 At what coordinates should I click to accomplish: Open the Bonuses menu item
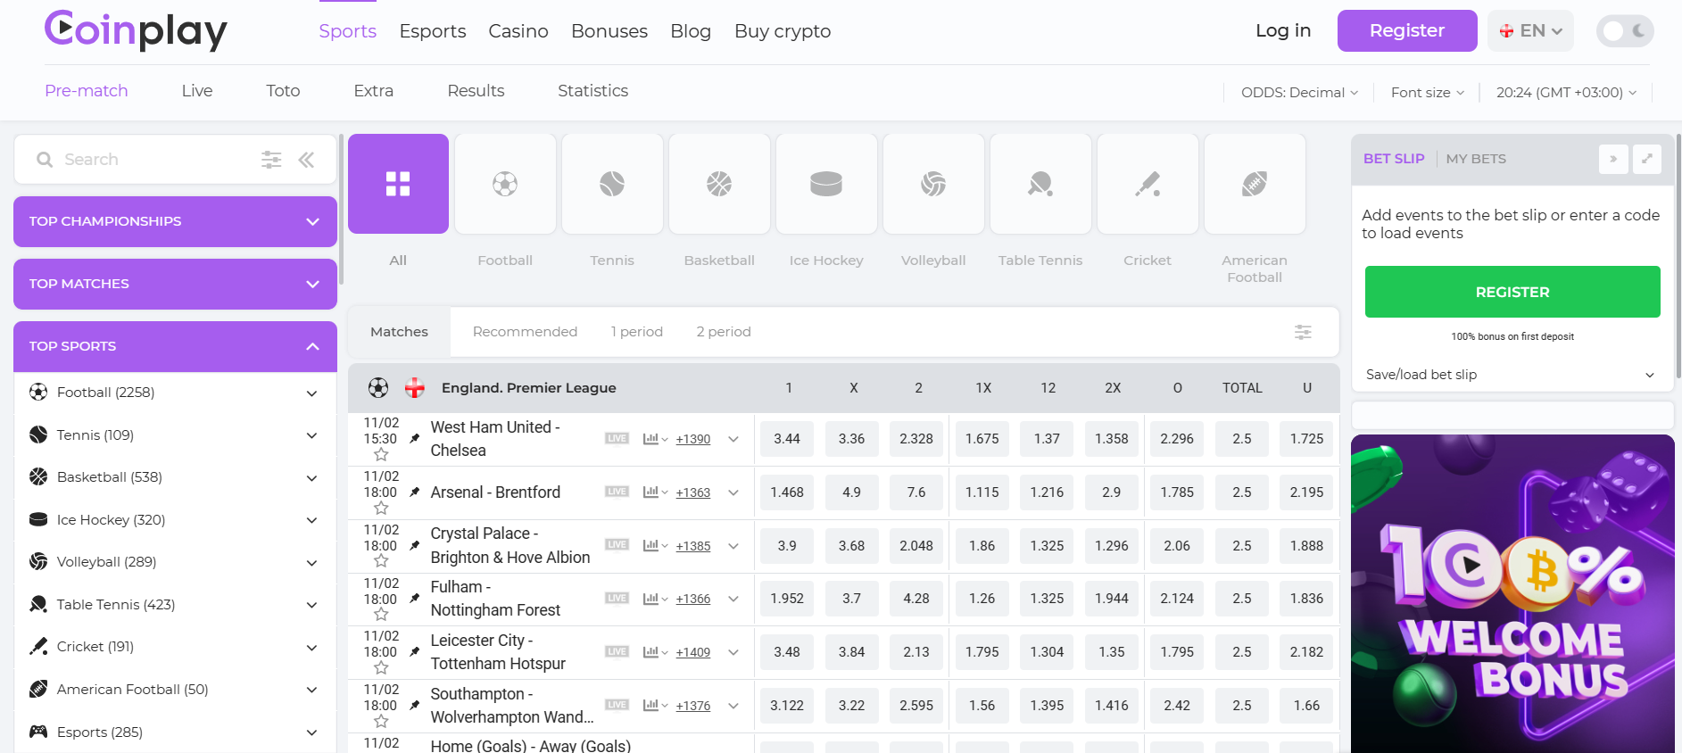609,31
